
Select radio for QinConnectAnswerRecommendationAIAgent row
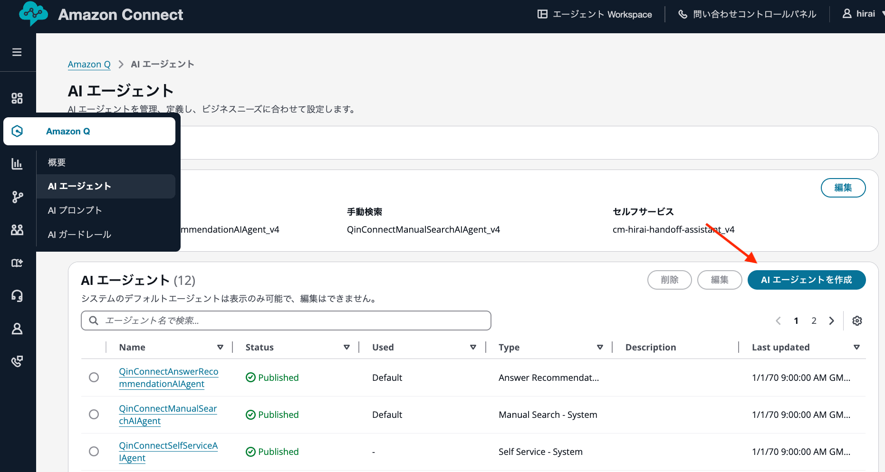(94, 378)
